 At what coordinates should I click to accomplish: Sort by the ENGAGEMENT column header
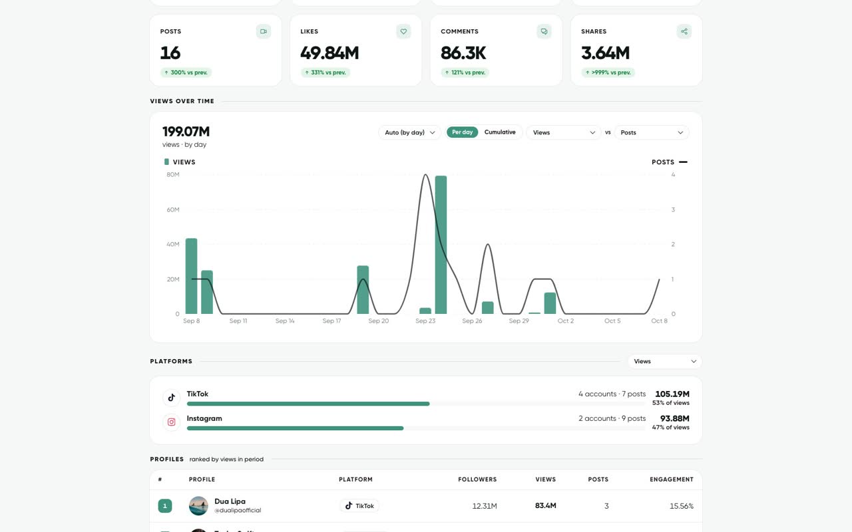pos(672,479)
